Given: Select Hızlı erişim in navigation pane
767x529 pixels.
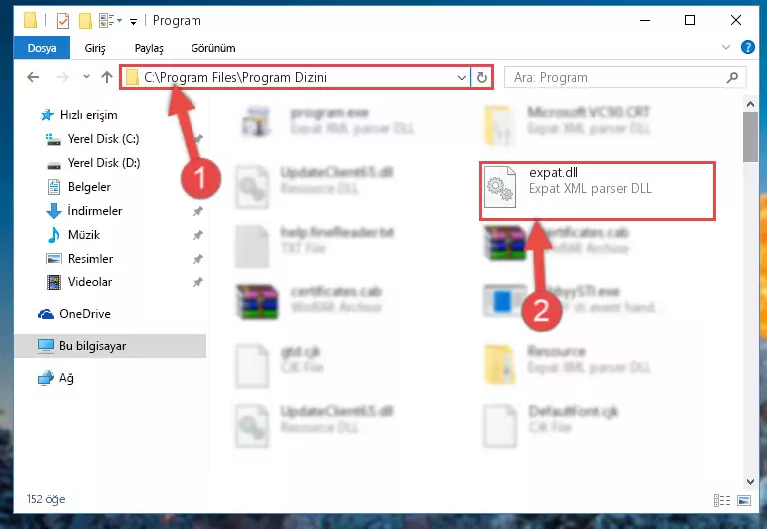Looking at the screenshot, I should pos(79,115).
